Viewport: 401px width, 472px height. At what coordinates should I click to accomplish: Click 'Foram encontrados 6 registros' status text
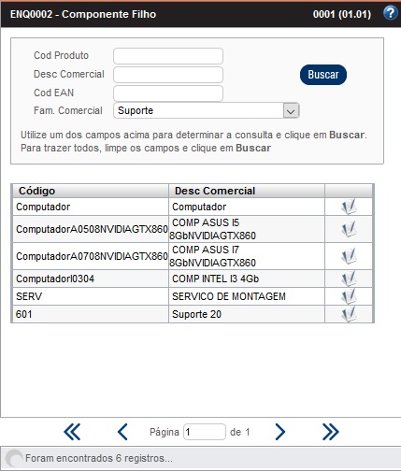coord(99,458)
